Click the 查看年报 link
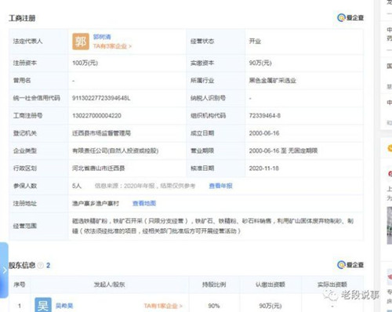Image resolution: width=392 pixels, height=312 pixels. [220, 186]
